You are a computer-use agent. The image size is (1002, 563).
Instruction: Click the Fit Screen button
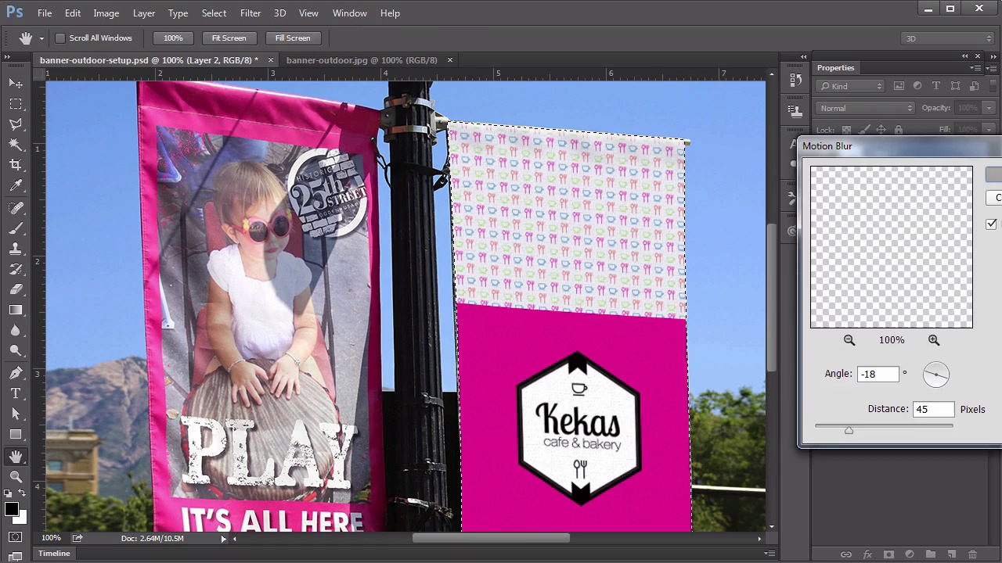(229, 38)
